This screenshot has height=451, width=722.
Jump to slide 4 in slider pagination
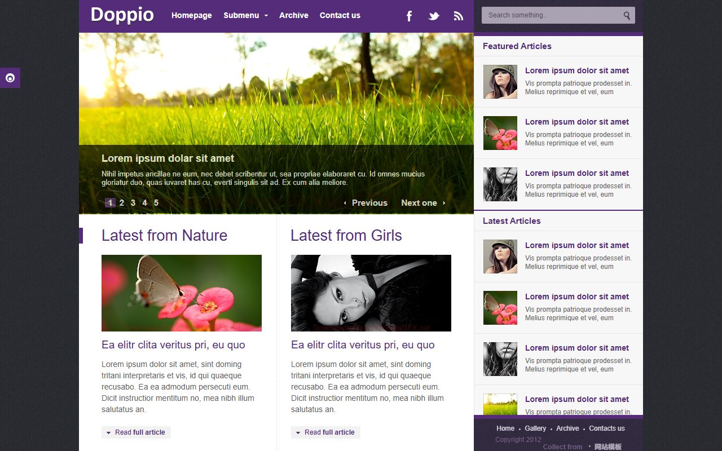coord(144,203)
